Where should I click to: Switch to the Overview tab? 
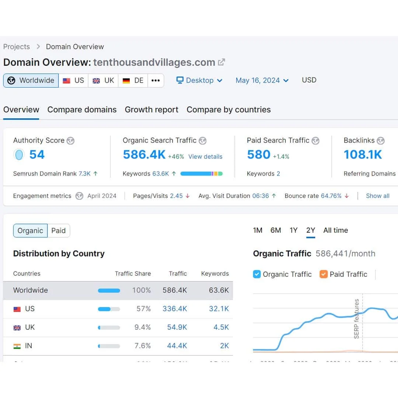click(21, 110)
